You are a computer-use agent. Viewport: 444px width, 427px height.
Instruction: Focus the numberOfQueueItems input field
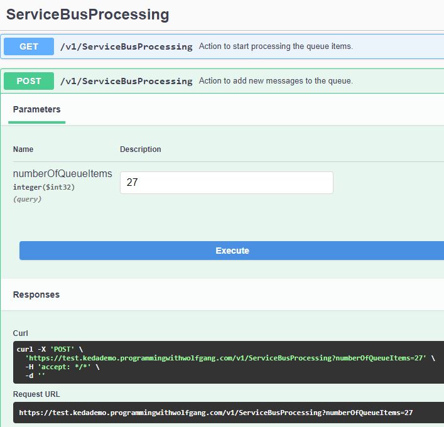point(226,183)
